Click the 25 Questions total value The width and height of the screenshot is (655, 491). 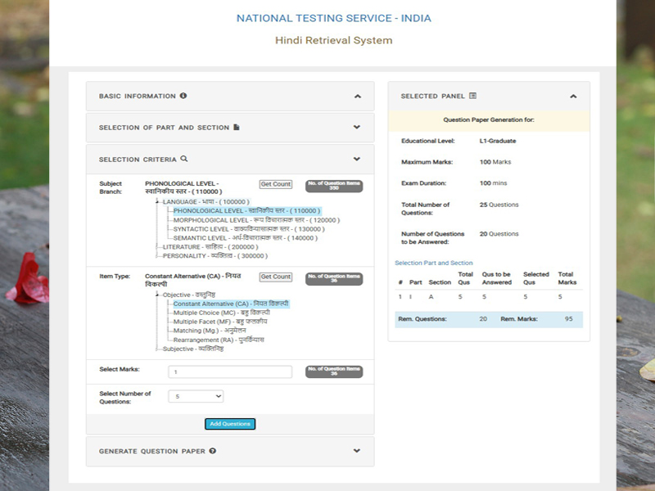coord(499,205)
